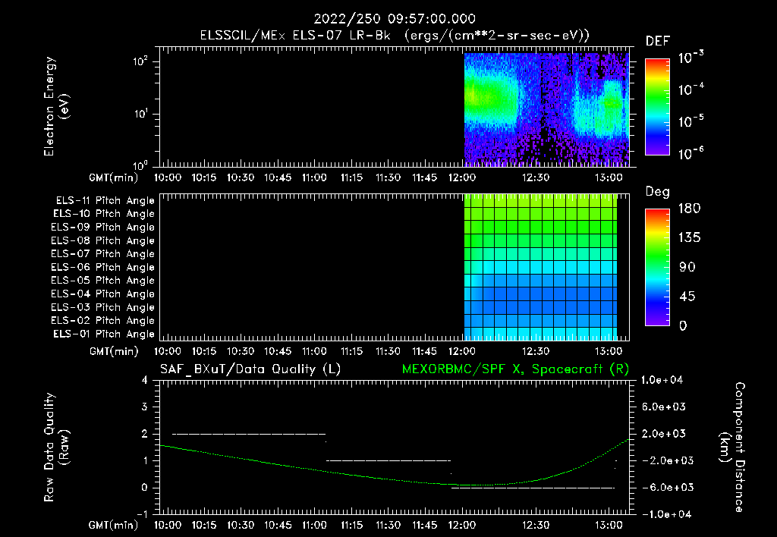Select the ELS-10 Pitch Angle row label
The width and height of the screenshot is (777, 537).
click(x=104, y=214)
